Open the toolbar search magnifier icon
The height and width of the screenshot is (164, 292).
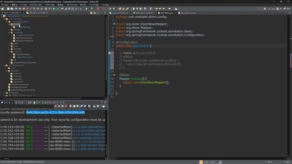259,9
